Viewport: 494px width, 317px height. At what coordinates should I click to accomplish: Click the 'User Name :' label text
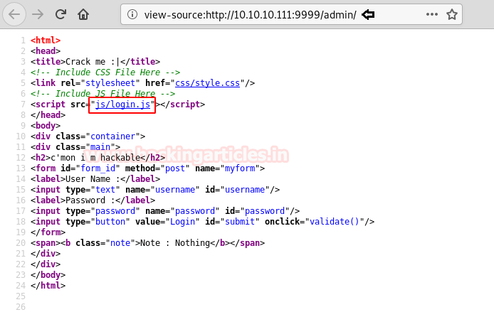click(93, 179)
